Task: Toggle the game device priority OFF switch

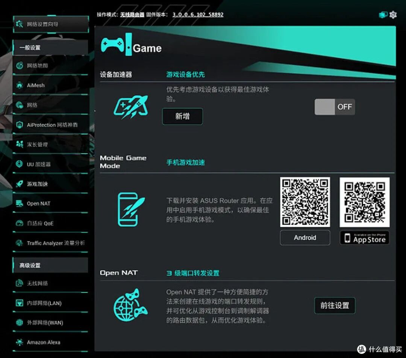Action: [335, 107]
